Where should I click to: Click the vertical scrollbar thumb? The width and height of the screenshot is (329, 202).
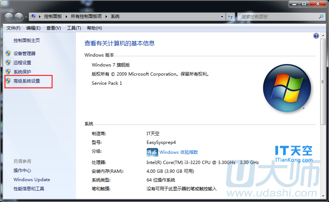click(x=323, y=82)
